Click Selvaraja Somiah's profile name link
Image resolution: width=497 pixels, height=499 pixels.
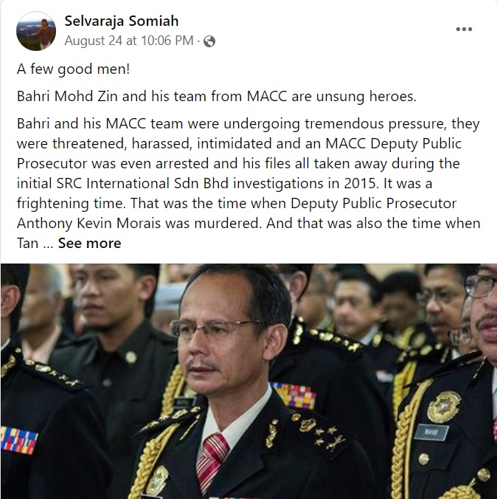tap(122, 21)
